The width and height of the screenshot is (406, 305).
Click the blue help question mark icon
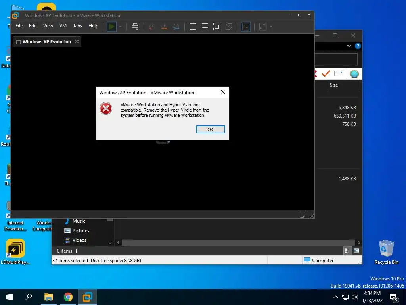tap(358, 46)
